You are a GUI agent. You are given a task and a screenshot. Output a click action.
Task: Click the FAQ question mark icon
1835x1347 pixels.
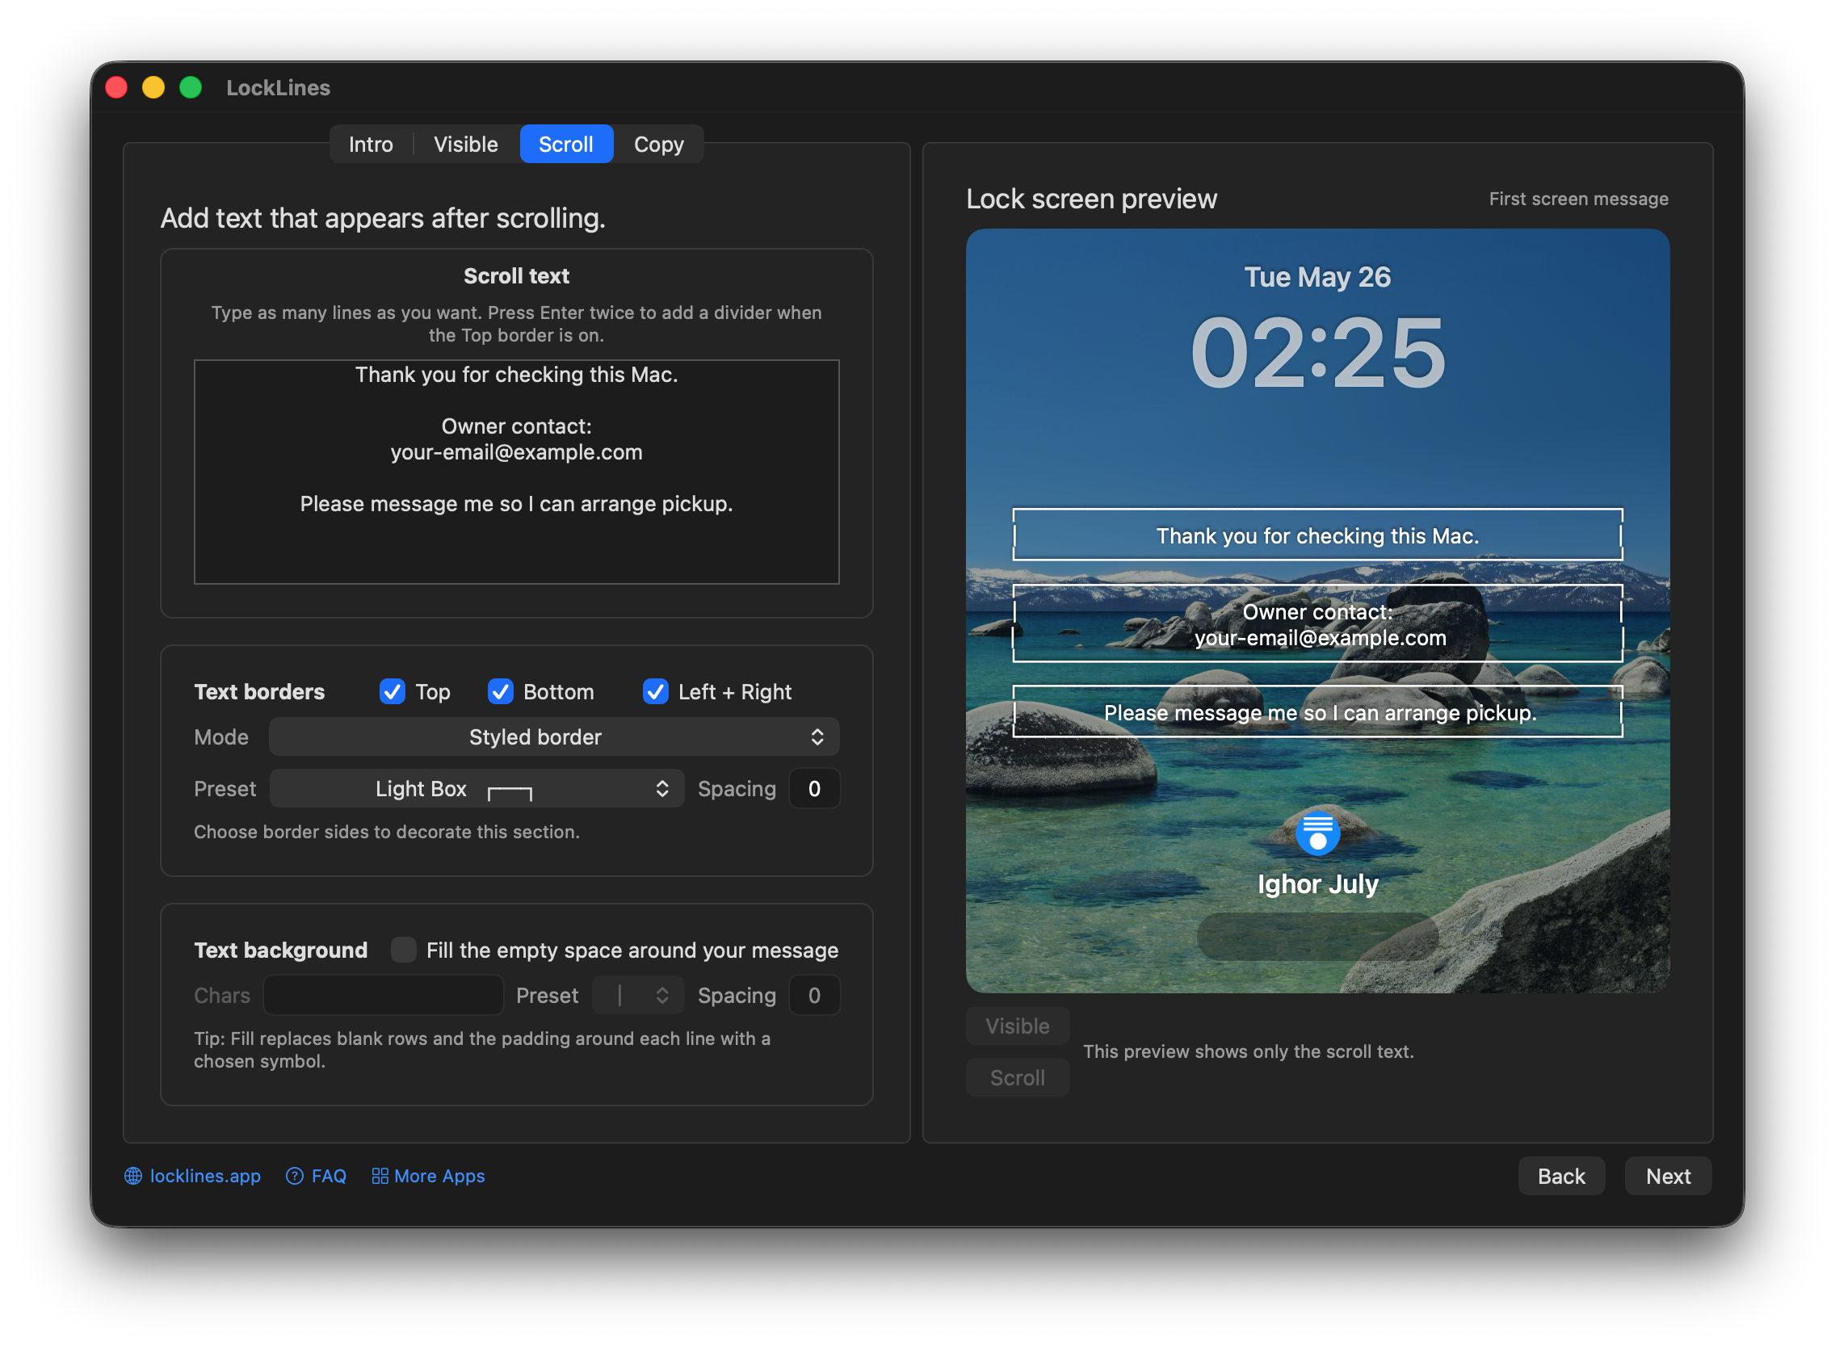(x=295, y=1176)
